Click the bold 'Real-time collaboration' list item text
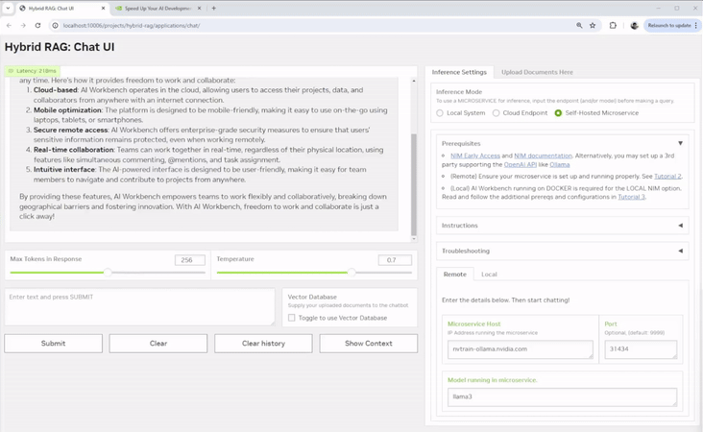 coord(74,150)
